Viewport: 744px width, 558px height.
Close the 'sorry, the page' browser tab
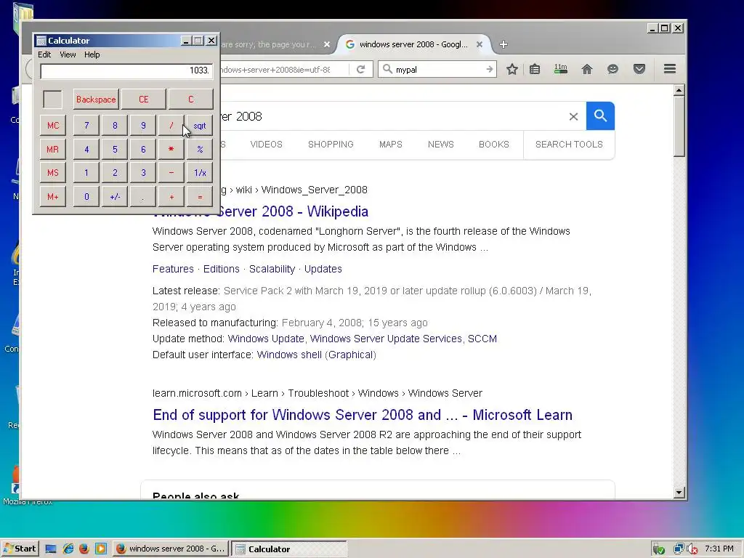(327, 44)
